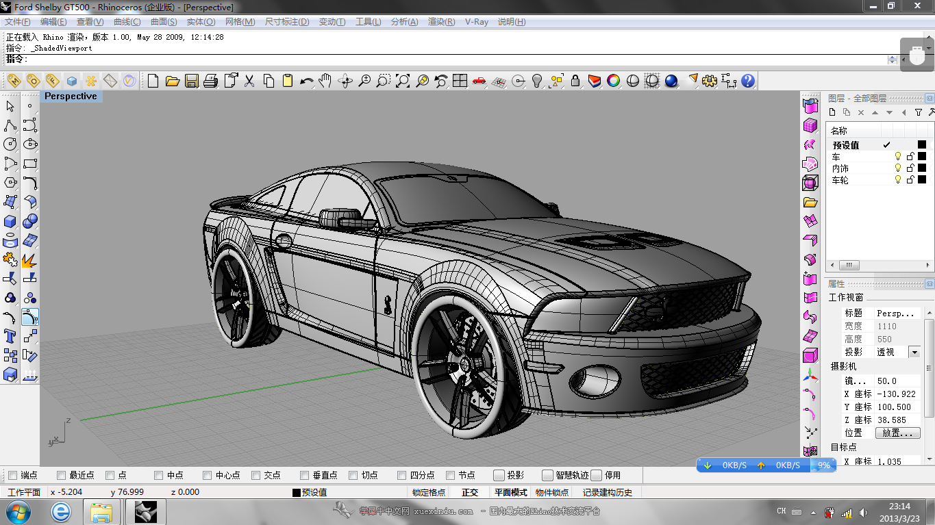Open the 编辑(E) menu
935x525 pixels.
[x=53, y=22]
